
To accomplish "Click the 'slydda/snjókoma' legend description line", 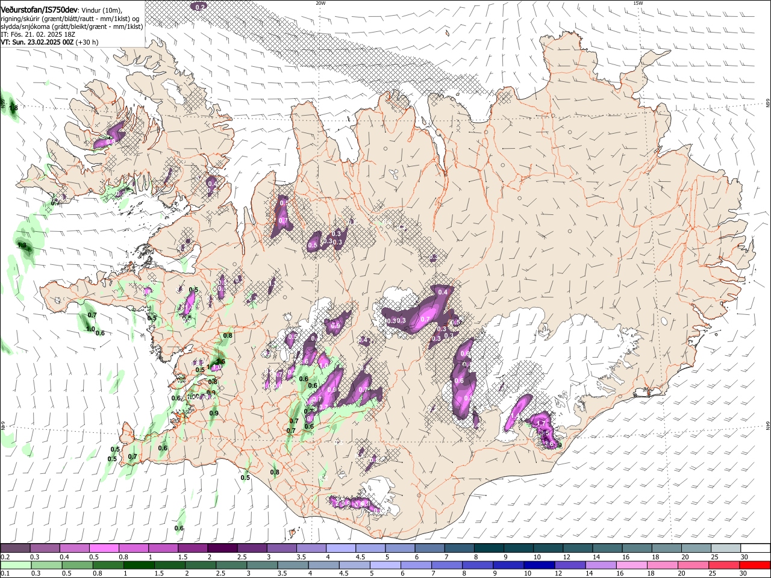I will [x=72, y=26].
